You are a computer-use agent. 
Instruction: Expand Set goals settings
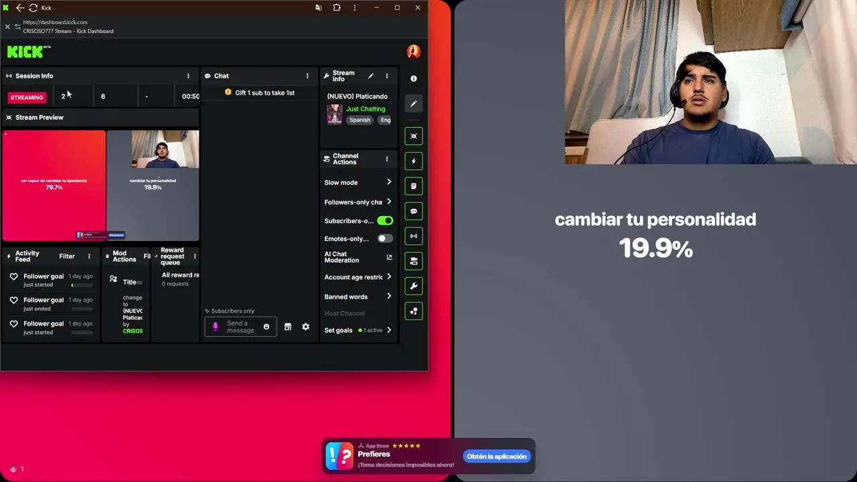point(358,330)
